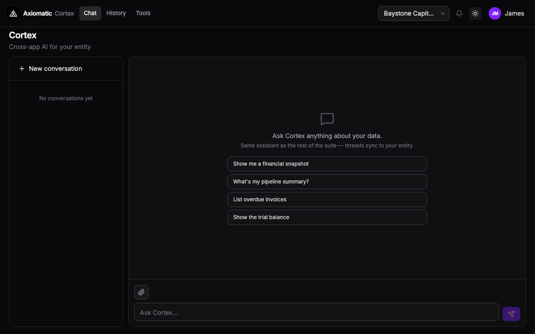
Task: Select the Show the trial balance prompt
Action: pos(327,217)
